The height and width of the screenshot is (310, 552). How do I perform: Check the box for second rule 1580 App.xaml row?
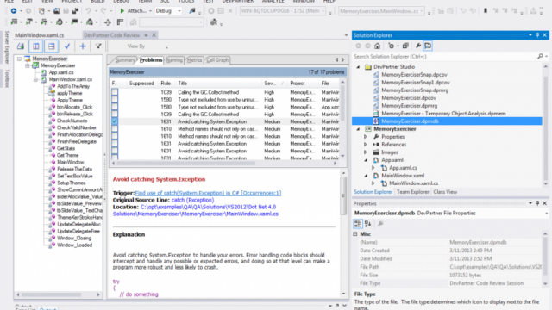click(x=115, y=107)
